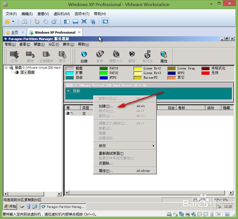Open the 分区(P) menu in Paragon
This screenshot has height=219, width=238.
coord(54,44)
